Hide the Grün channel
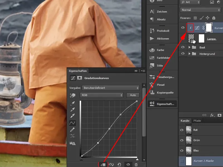Image resolution: width=223 pixels, height=167 pixels. tap(182, 140)
